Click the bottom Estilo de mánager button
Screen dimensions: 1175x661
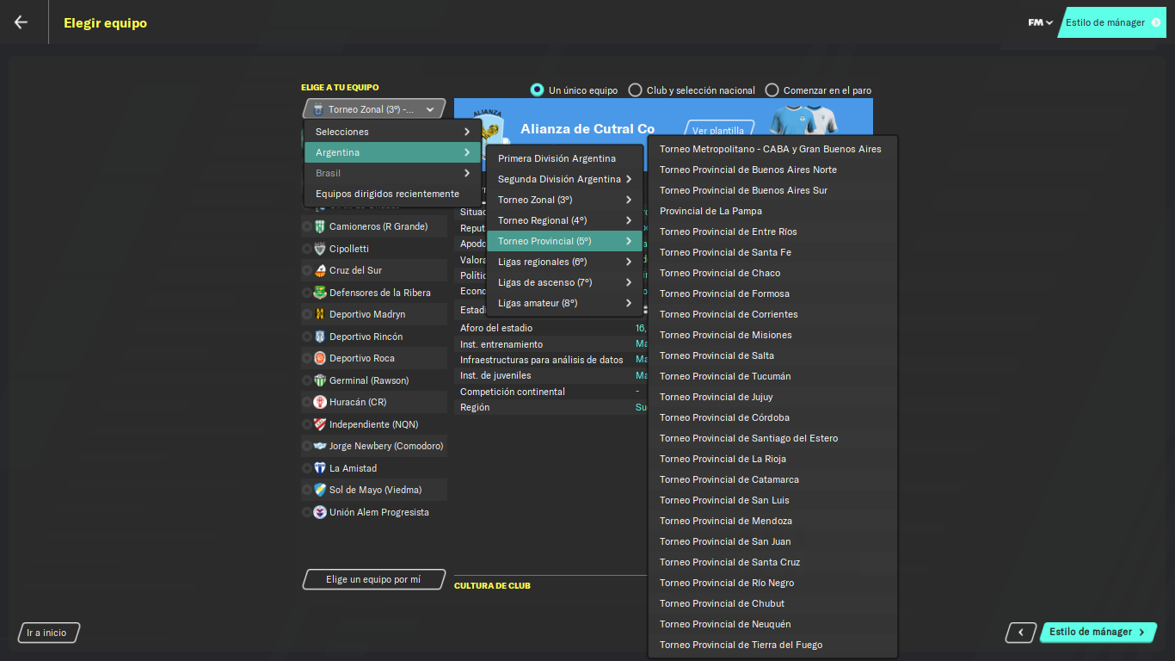click(1098, 632)
